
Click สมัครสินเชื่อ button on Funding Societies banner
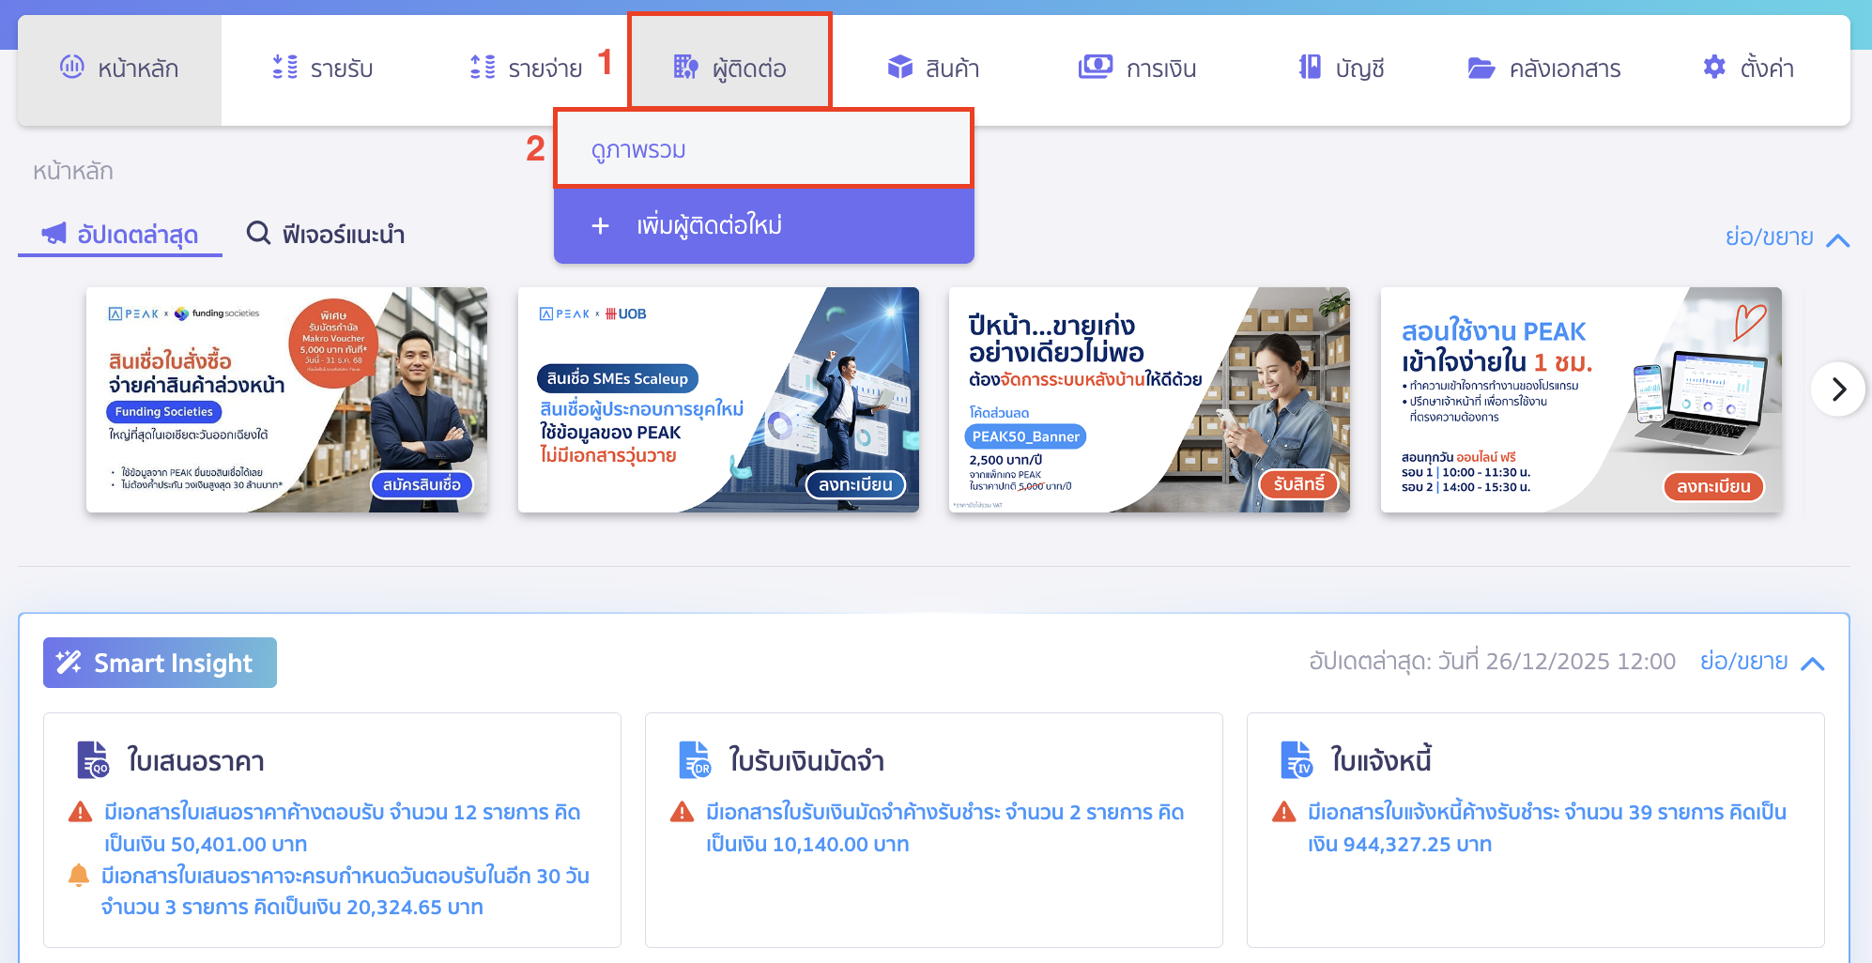tap(422, 484)
